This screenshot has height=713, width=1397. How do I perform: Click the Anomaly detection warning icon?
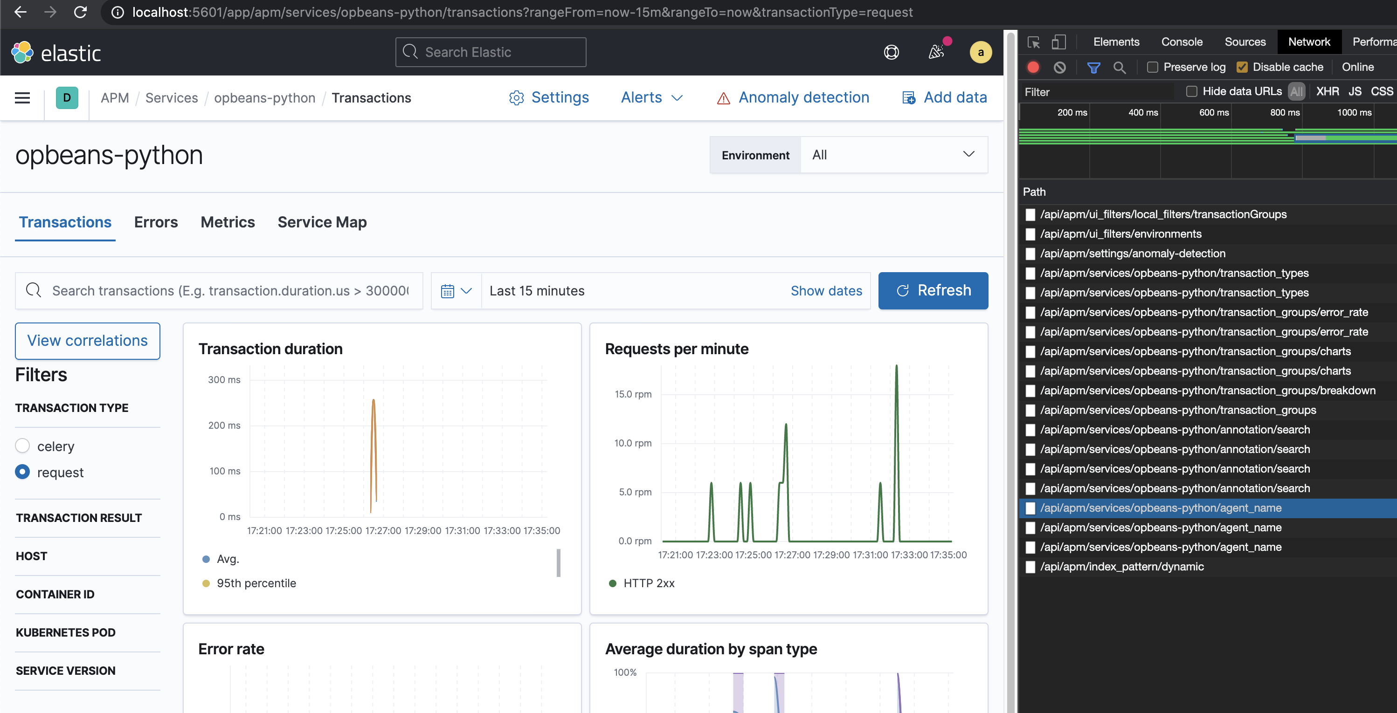point(724,98)
